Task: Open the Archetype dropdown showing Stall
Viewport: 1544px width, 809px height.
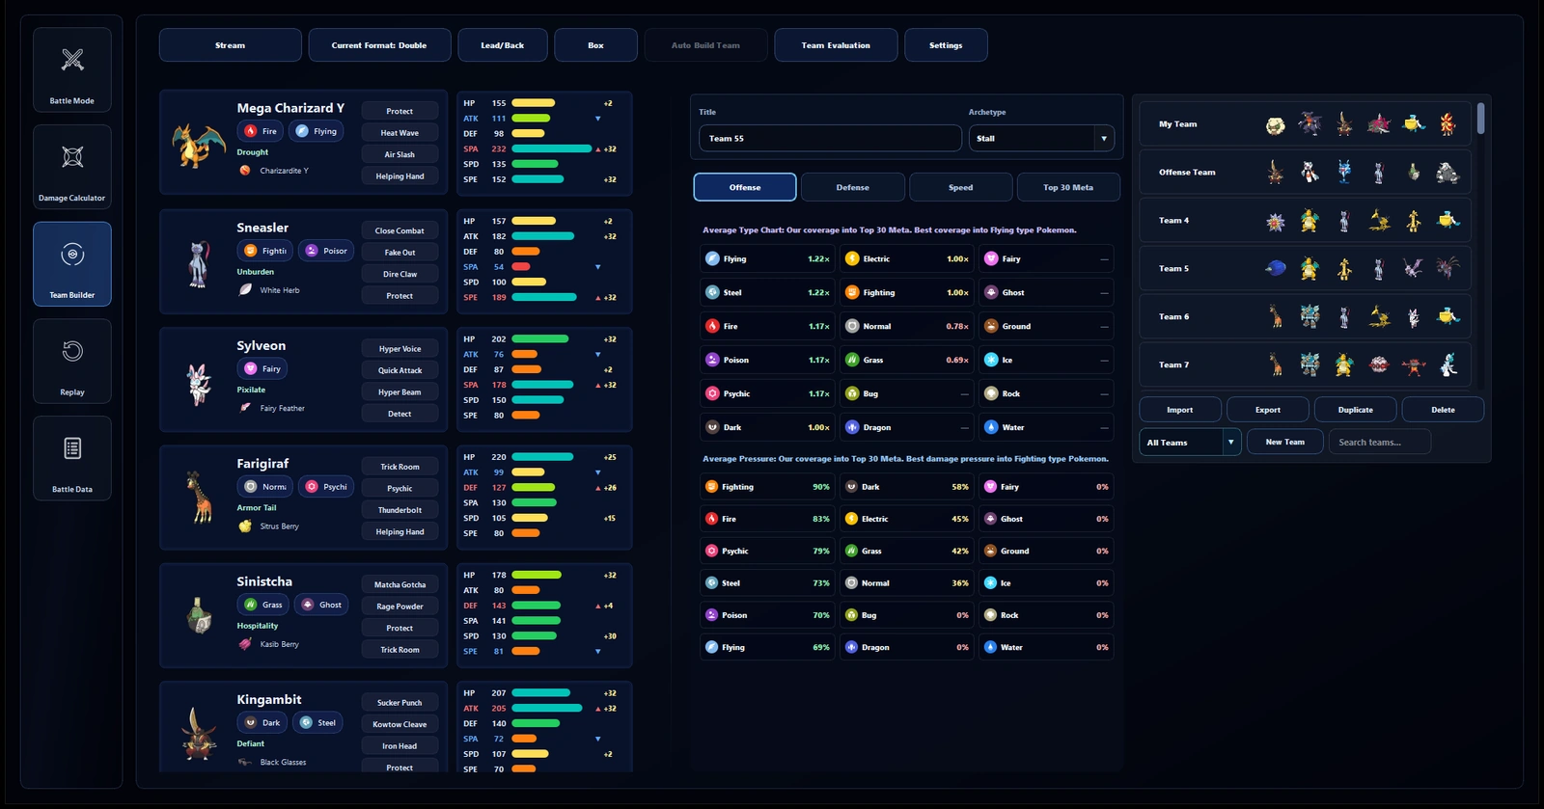Action: (1041, 138)
